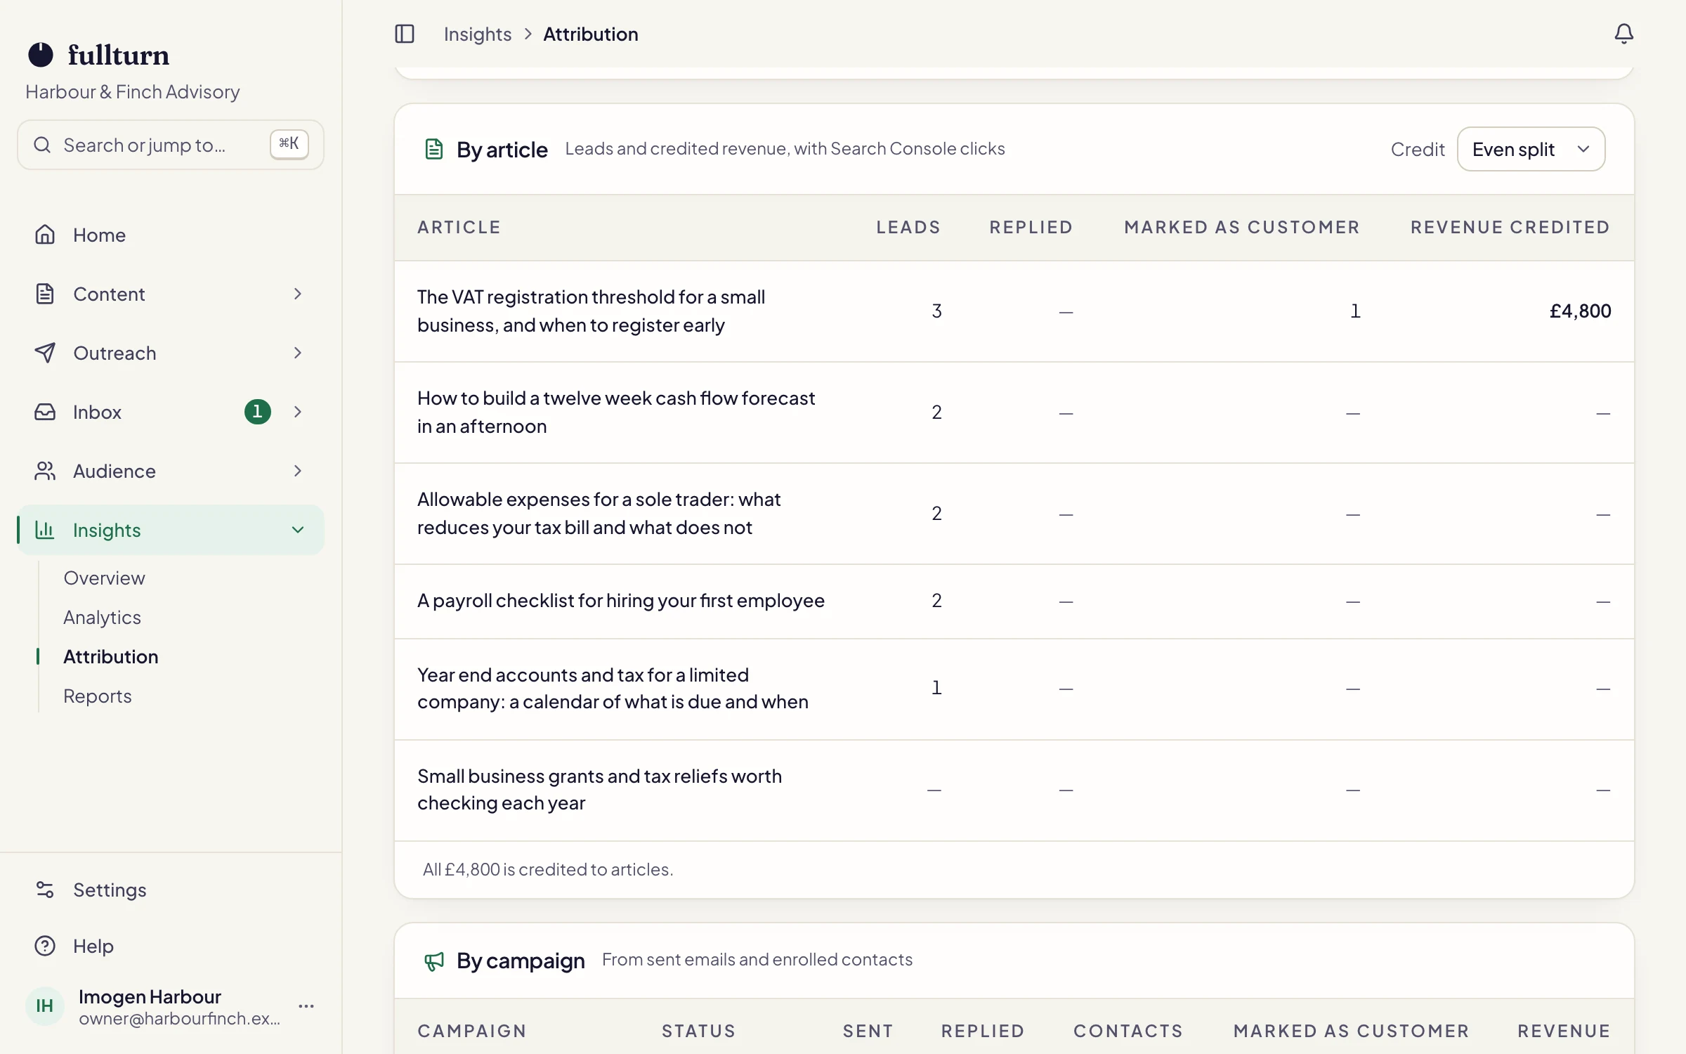Open the notifications bell
1686x1054 pixels.
[x=1623, y=34]
